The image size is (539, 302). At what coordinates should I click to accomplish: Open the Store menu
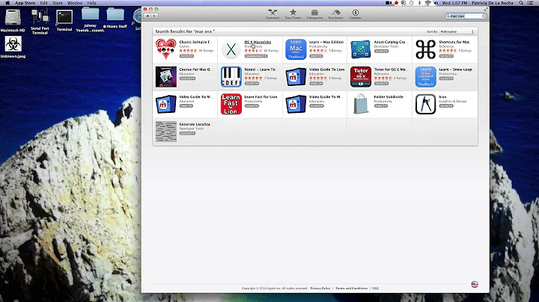(x=58, y=3)
